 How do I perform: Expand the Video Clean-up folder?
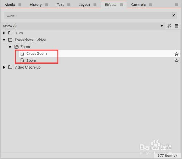[x=4, y=67]
